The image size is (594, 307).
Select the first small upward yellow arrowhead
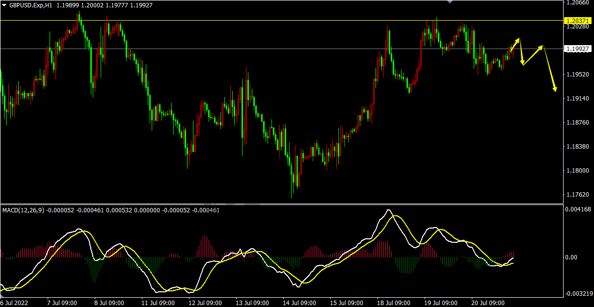(518, 39)
